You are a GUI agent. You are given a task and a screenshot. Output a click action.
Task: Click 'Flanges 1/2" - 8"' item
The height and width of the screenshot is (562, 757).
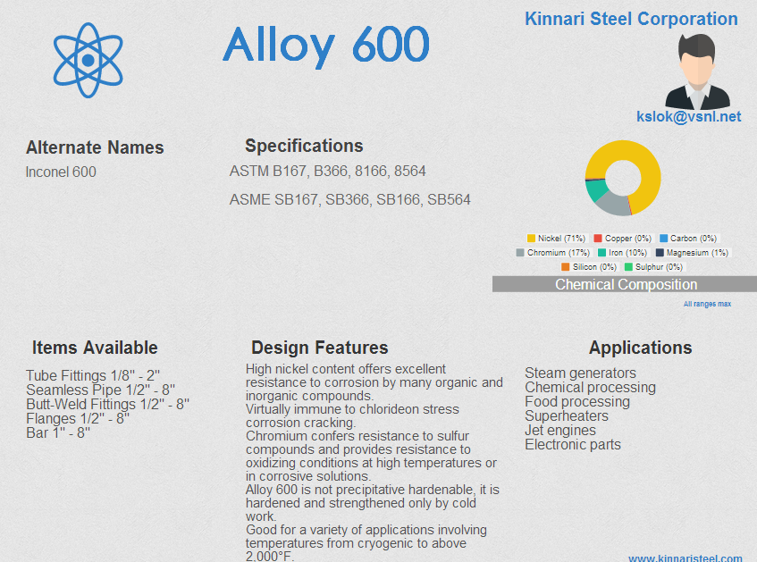(78, 419)
